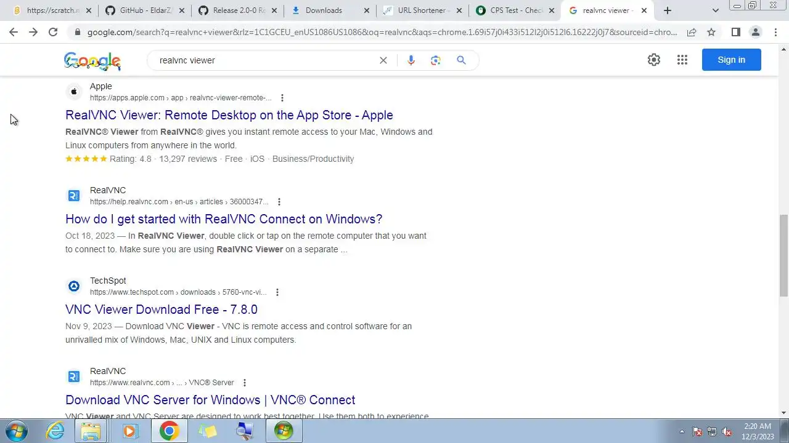Click the Google logo
789x443 pixels.
(92, 60)
